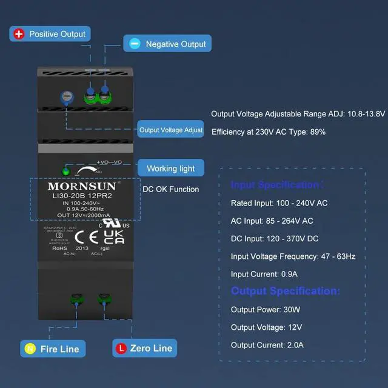Click the red plus icon beside Positive Output

click(x=19, y=34)
